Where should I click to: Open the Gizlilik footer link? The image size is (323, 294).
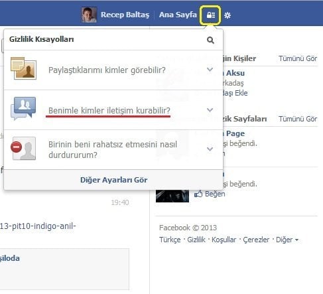[196, 240]
